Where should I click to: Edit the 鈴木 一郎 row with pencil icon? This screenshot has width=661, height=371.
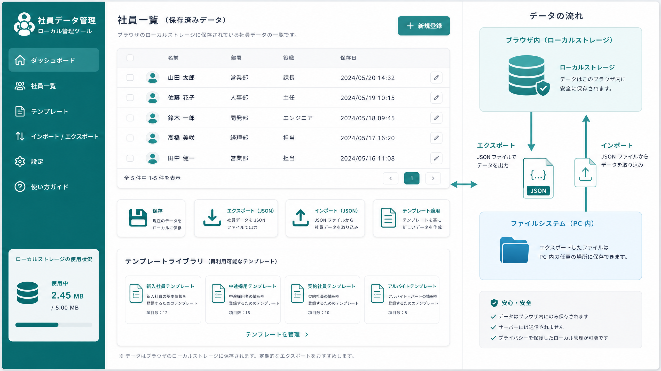(436, 118)
